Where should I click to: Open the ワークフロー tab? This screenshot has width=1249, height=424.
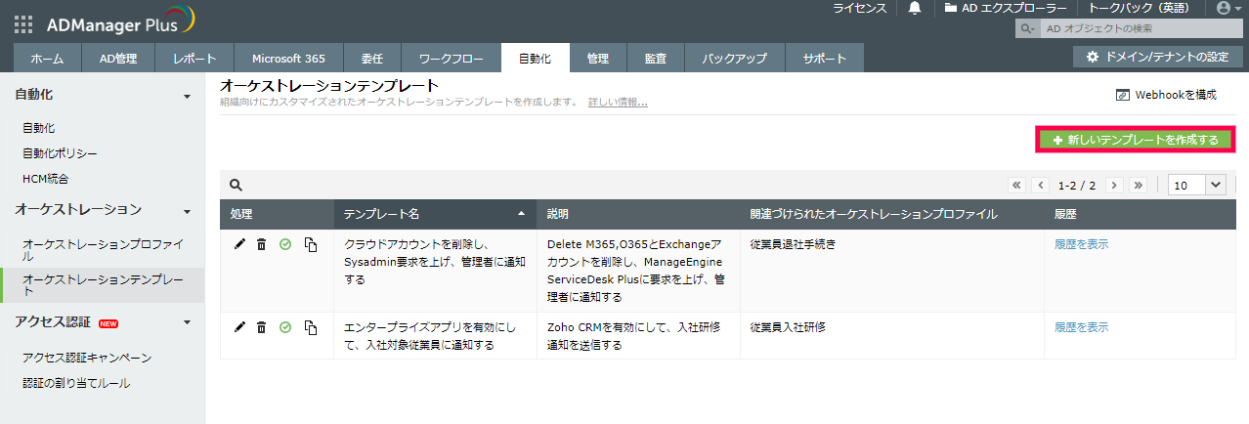point(451,59)
